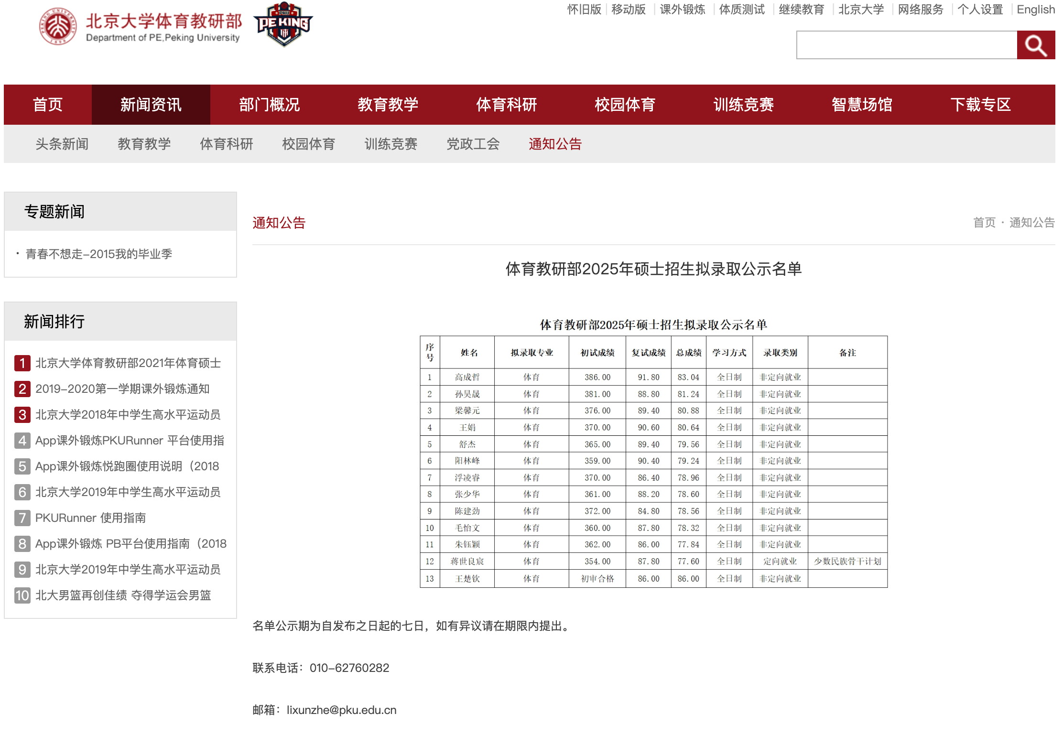Screen dimensions: 1063x735
Task: Select the 头条新闻 sub-navigation tab
Action: [62, 144]
